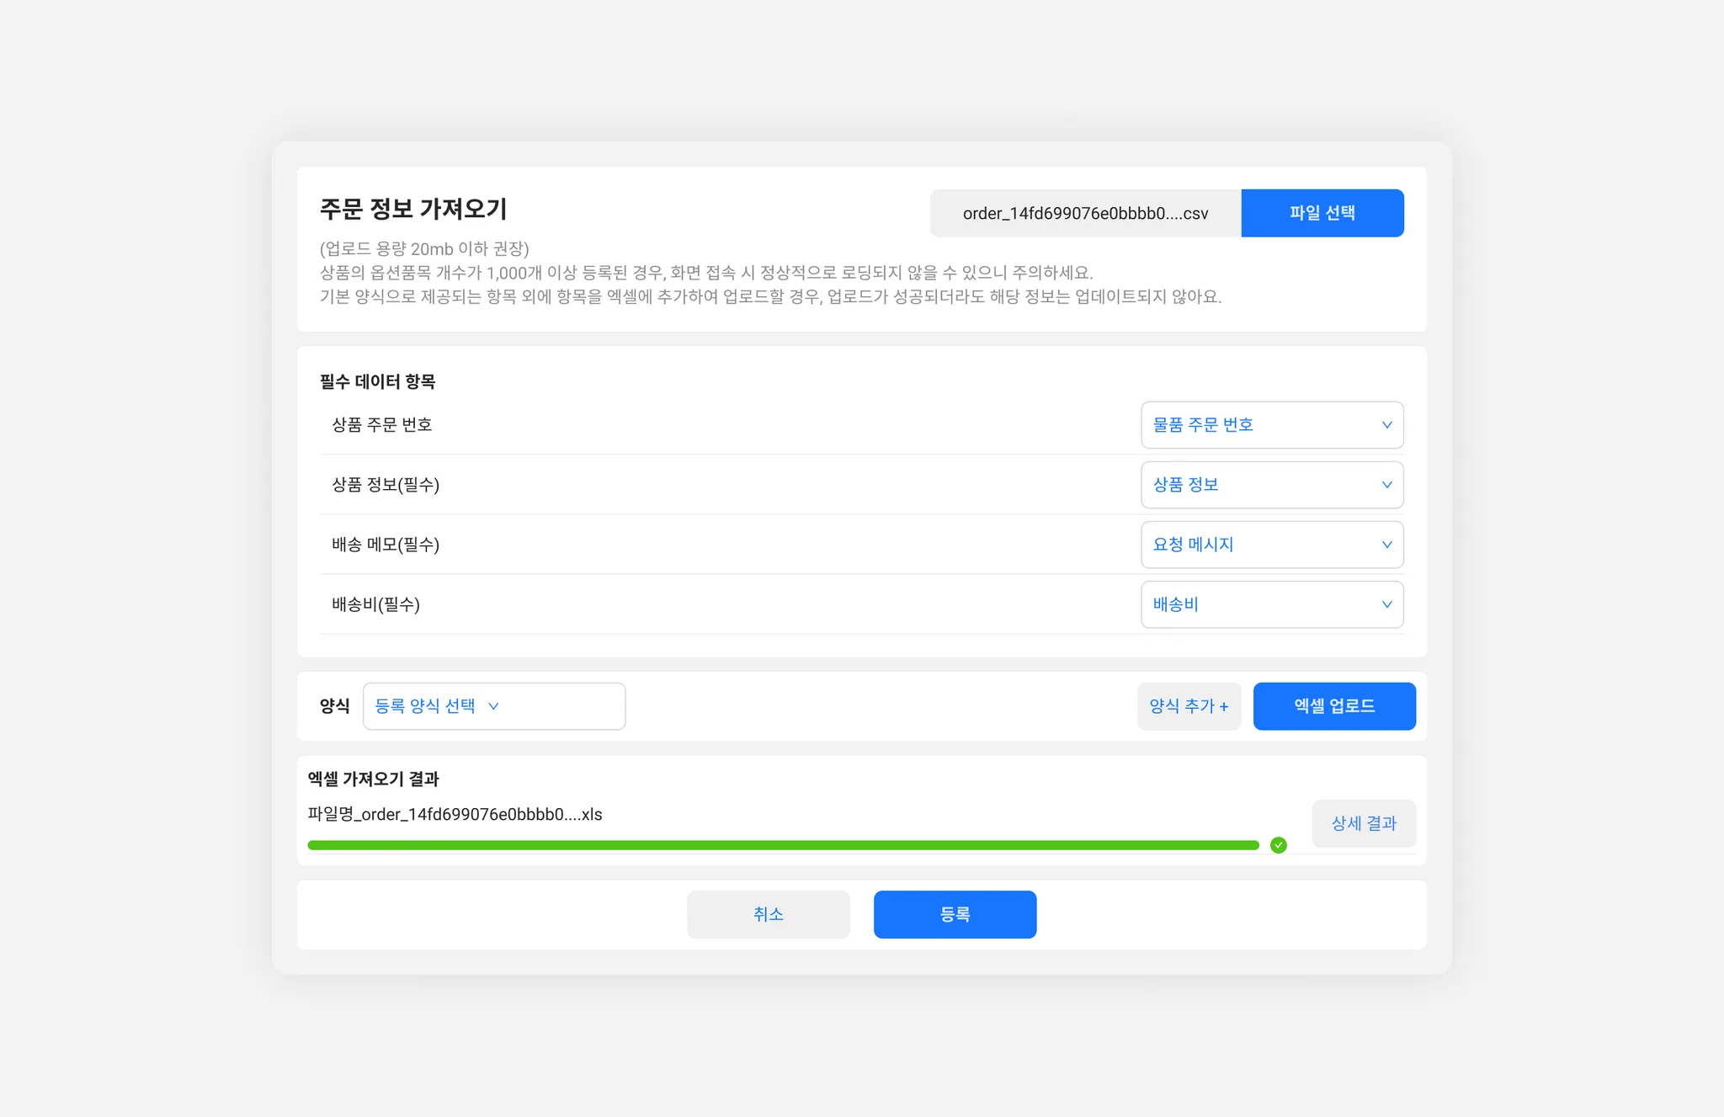
Task: Click the 파일명_order xls result text
Action: 455,814
